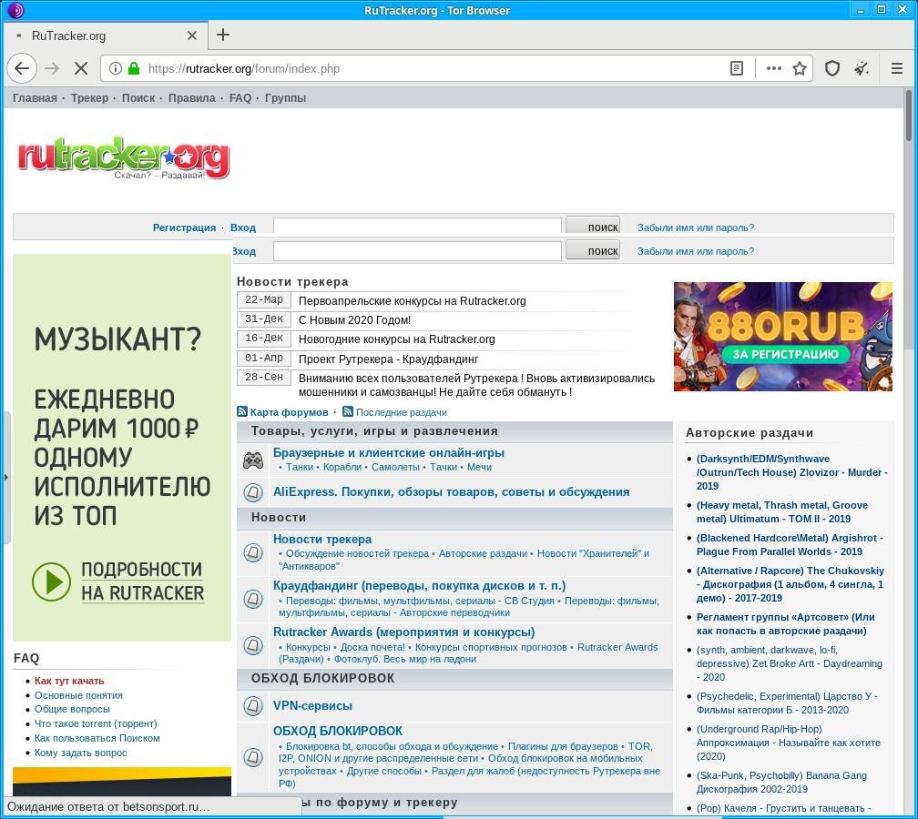
Task: Select the RuTracker.org browser tab
Action: [x=106, y=35]
